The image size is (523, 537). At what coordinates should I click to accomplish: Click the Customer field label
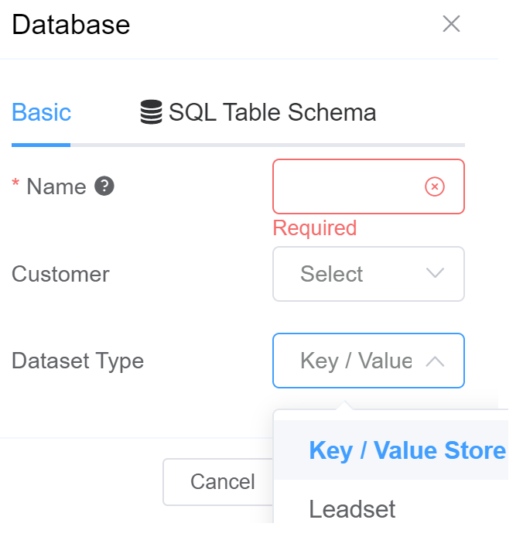(60, 274)
